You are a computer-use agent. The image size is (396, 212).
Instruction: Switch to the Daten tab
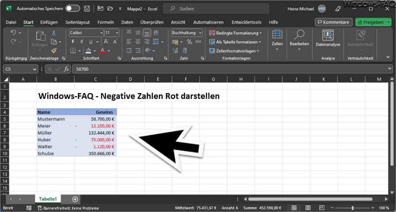tap(127, 22)
